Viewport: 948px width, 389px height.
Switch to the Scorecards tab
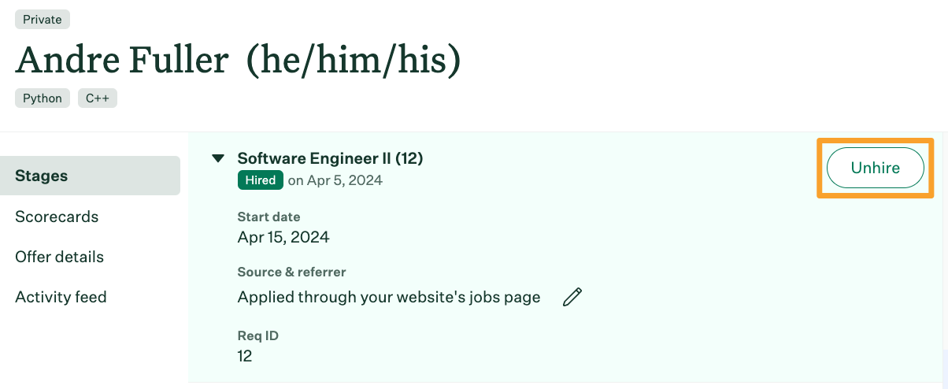click(x=57, y=217)
